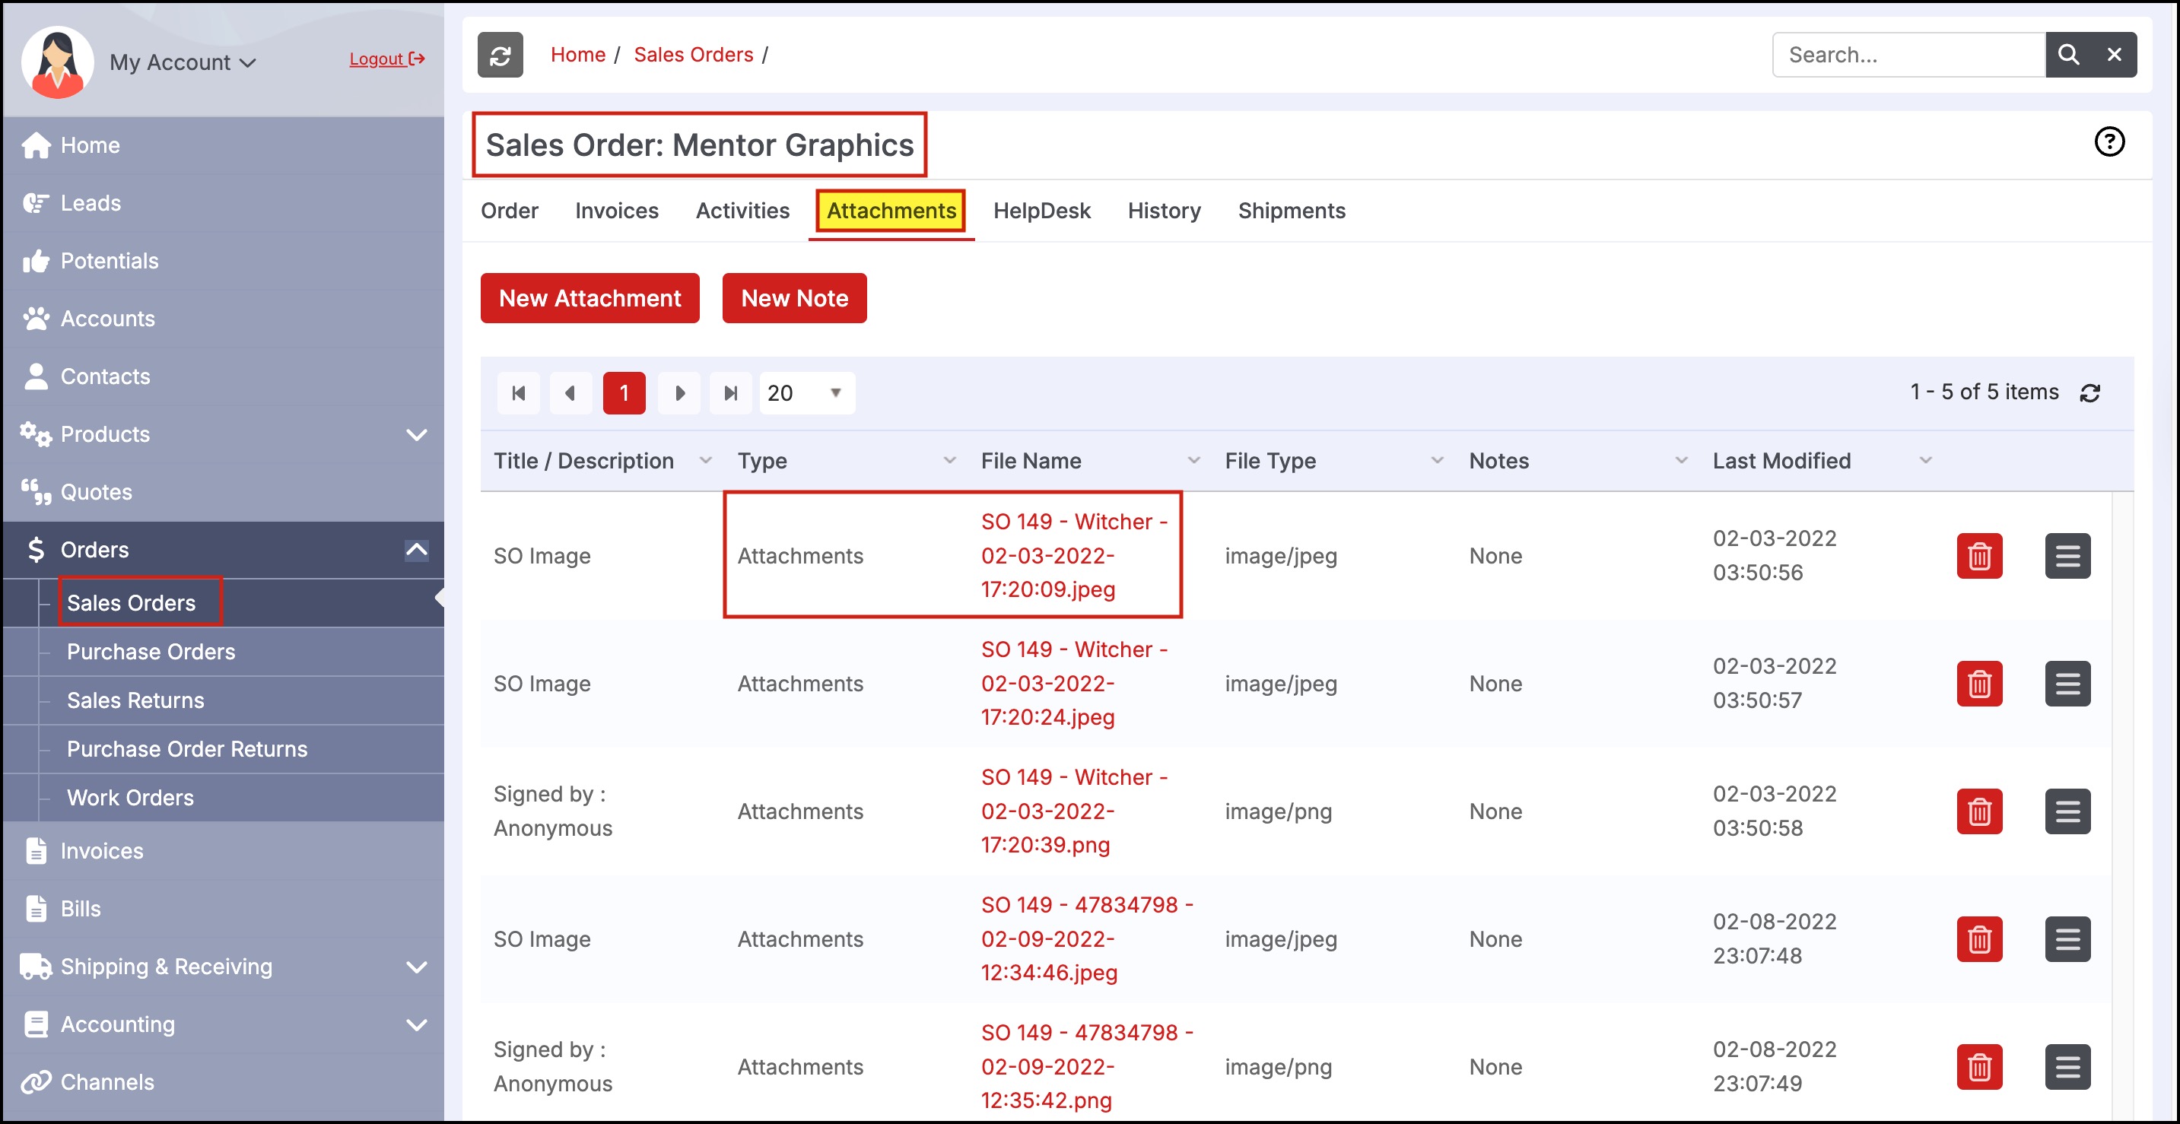This screenshot has height=1124, width=2180.
Task: Open Home in the sidebar
Action: (x=224, y=145)
